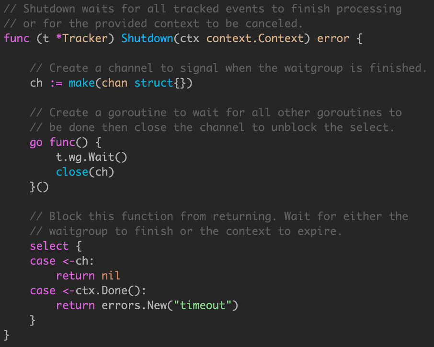
Task: Click the t.wg.Wait() call
Action: (x=91, y=157)
